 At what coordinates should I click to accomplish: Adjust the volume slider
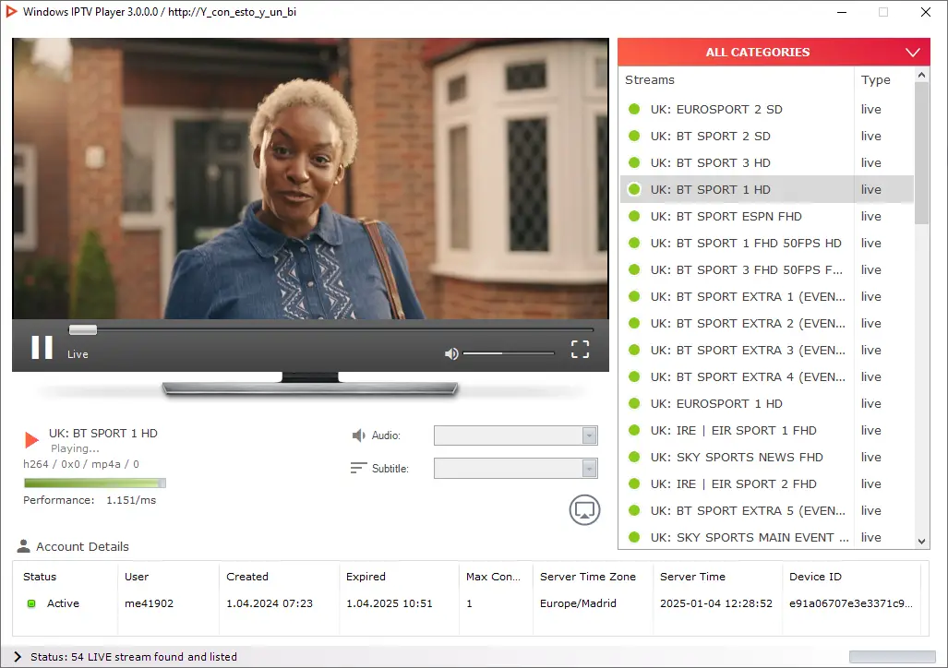point(509,353)
